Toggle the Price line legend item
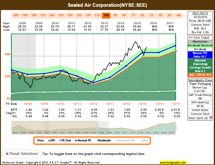The image size is (215, 165). pyautogui.click(x=40, y=141)
